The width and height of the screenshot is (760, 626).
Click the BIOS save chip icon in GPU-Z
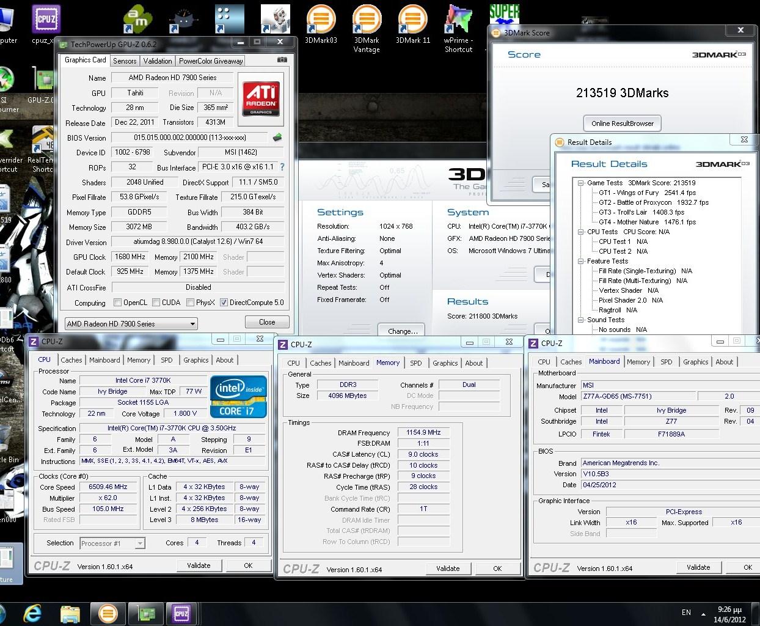pyautogui.click(x=277, y=138)
